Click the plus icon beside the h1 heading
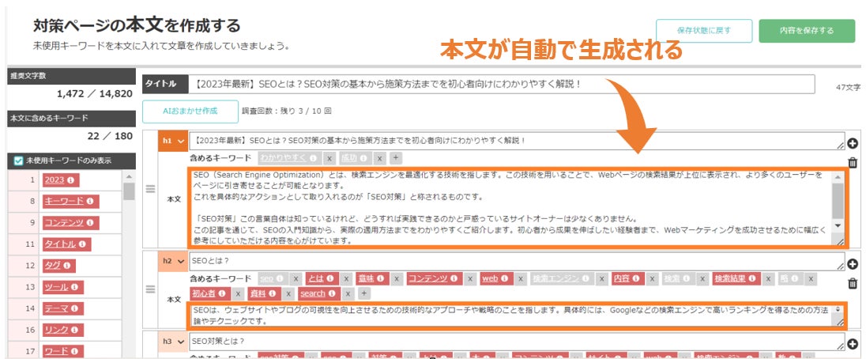 click(x=853, y=143)
